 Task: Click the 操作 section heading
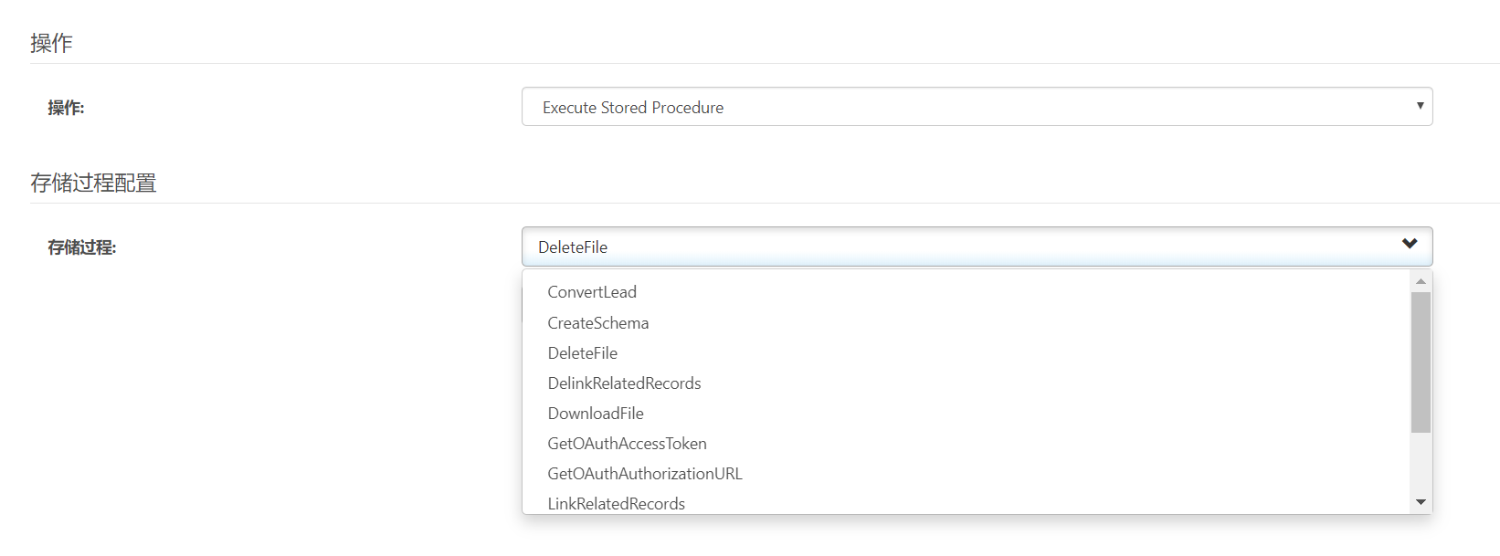(51, 43)
